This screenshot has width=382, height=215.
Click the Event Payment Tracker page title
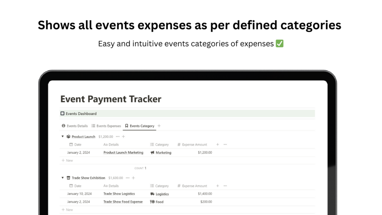click(111, 99)
